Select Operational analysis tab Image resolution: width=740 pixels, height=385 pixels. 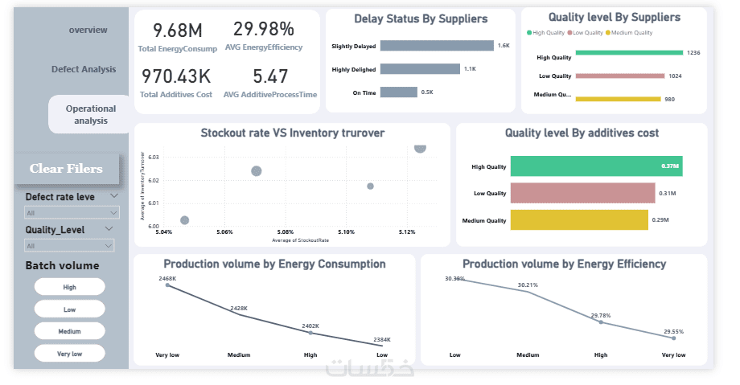tap(90, 114)
